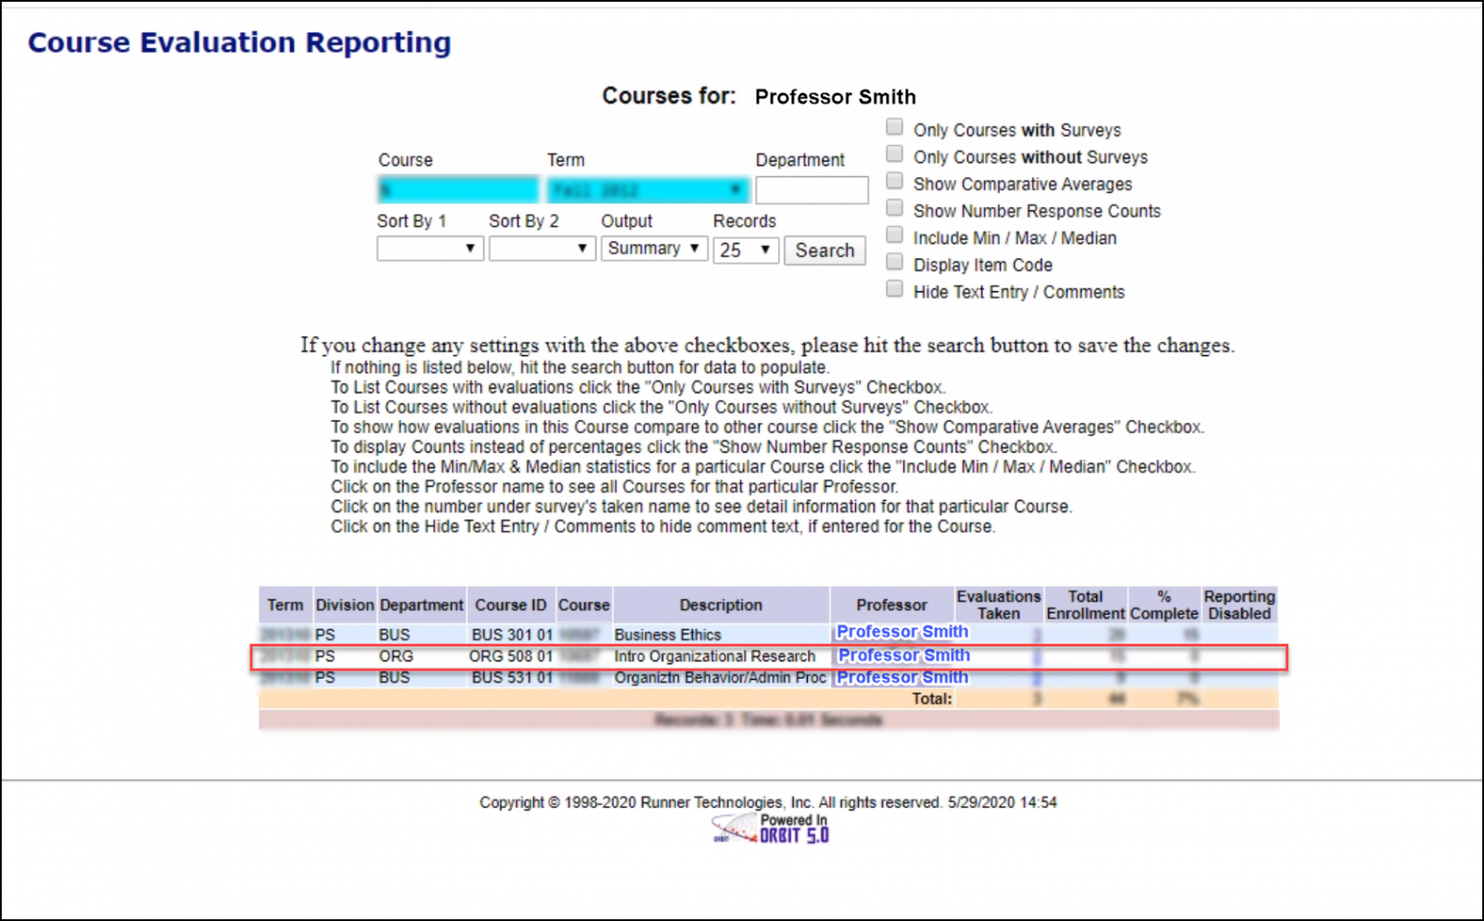The height and width of the screenshot is (921, 1484).
Task: Enable "Include Min / Max / Median" option
Action: tap(894, 234)
